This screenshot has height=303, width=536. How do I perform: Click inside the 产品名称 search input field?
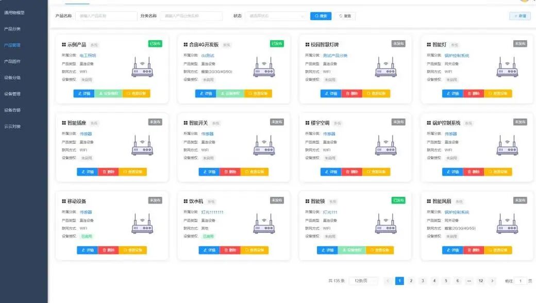[x=108, y=16]
